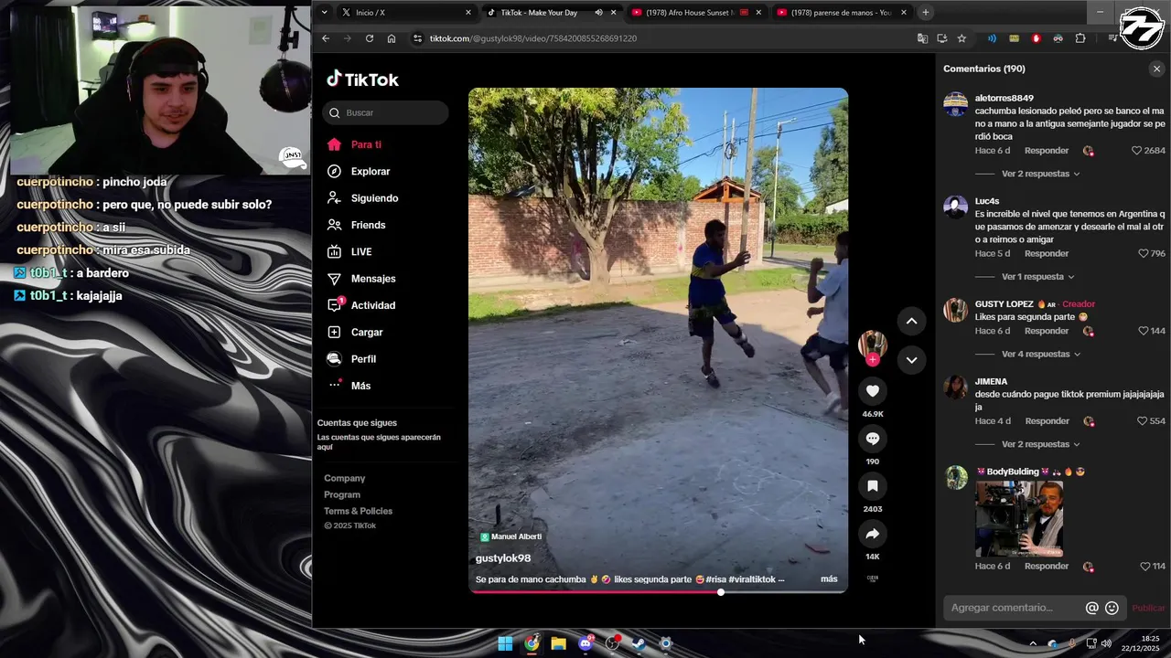The width and height of the screenshot is (1171, 658).
Task: Expand 'Ver 2 respuestas' under aletorres8849
Action: point(1040,174)
